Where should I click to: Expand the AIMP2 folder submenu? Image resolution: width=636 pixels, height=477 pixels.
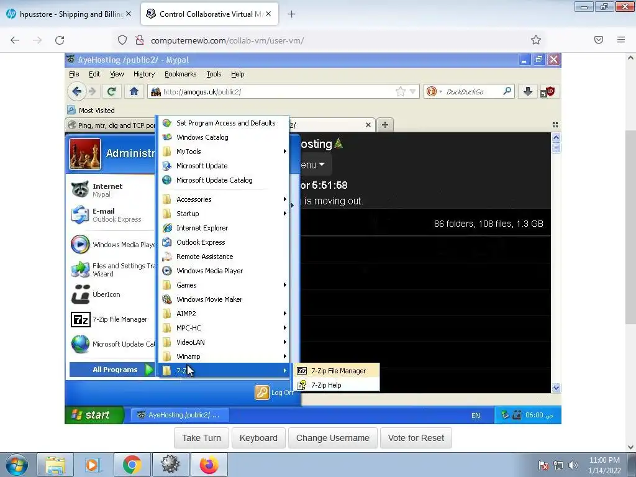pos(224,314)
